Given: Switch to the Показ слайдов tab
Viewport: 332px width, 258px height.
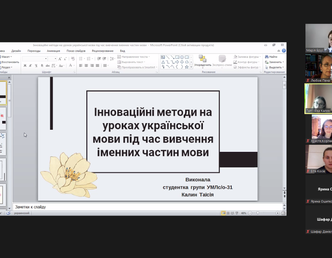Looking at the screenshot, I should click(76, 51).
